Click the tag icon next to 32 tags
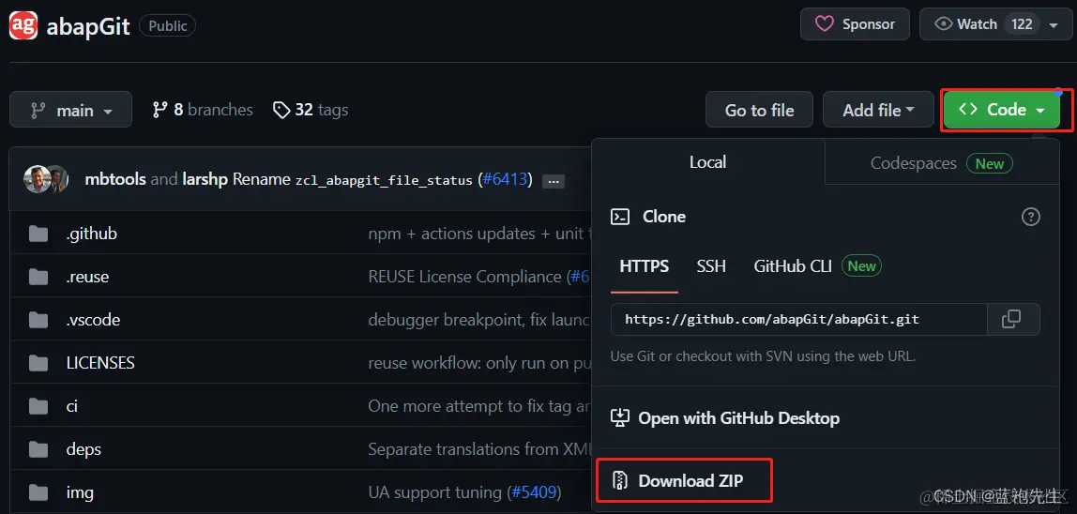 (281, 110)
